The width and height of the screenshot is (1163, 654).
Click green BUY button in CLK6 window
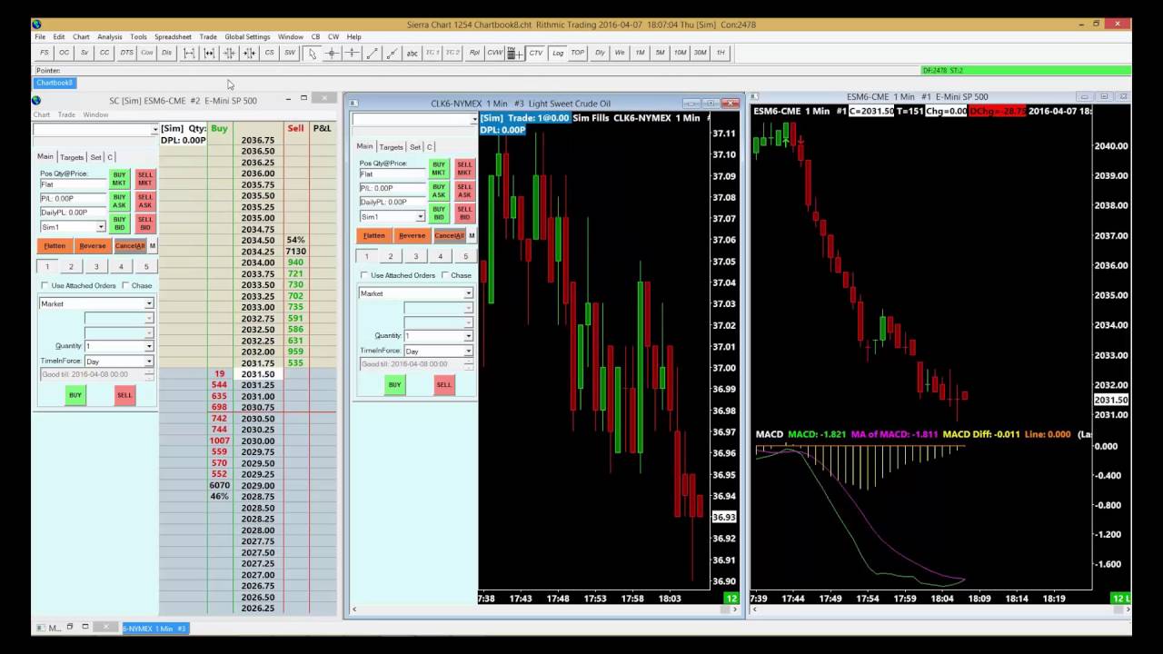coord(394,384)
